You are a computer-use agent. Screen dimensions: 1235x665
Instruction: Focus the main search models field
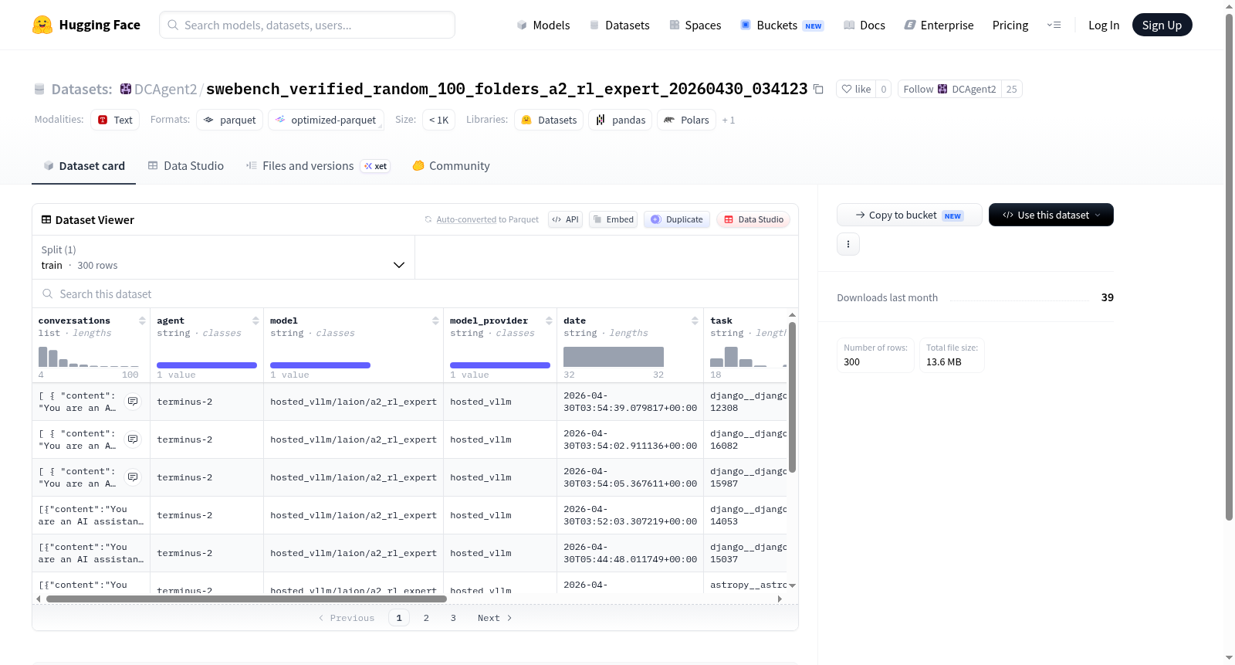click(307, 25)
